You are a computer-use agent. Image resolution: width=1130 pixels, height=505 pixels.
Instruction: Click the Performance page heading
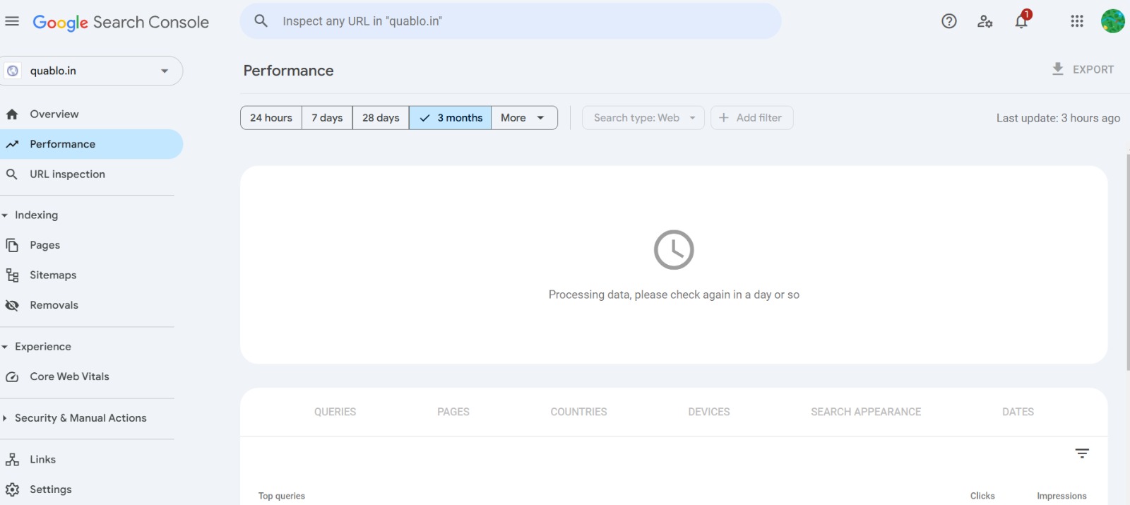289,71
